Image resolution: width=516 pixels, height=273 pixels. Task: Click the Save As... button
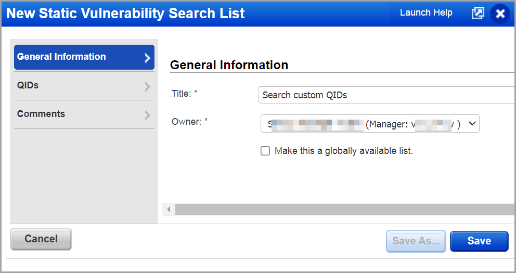tap(416, 241)
